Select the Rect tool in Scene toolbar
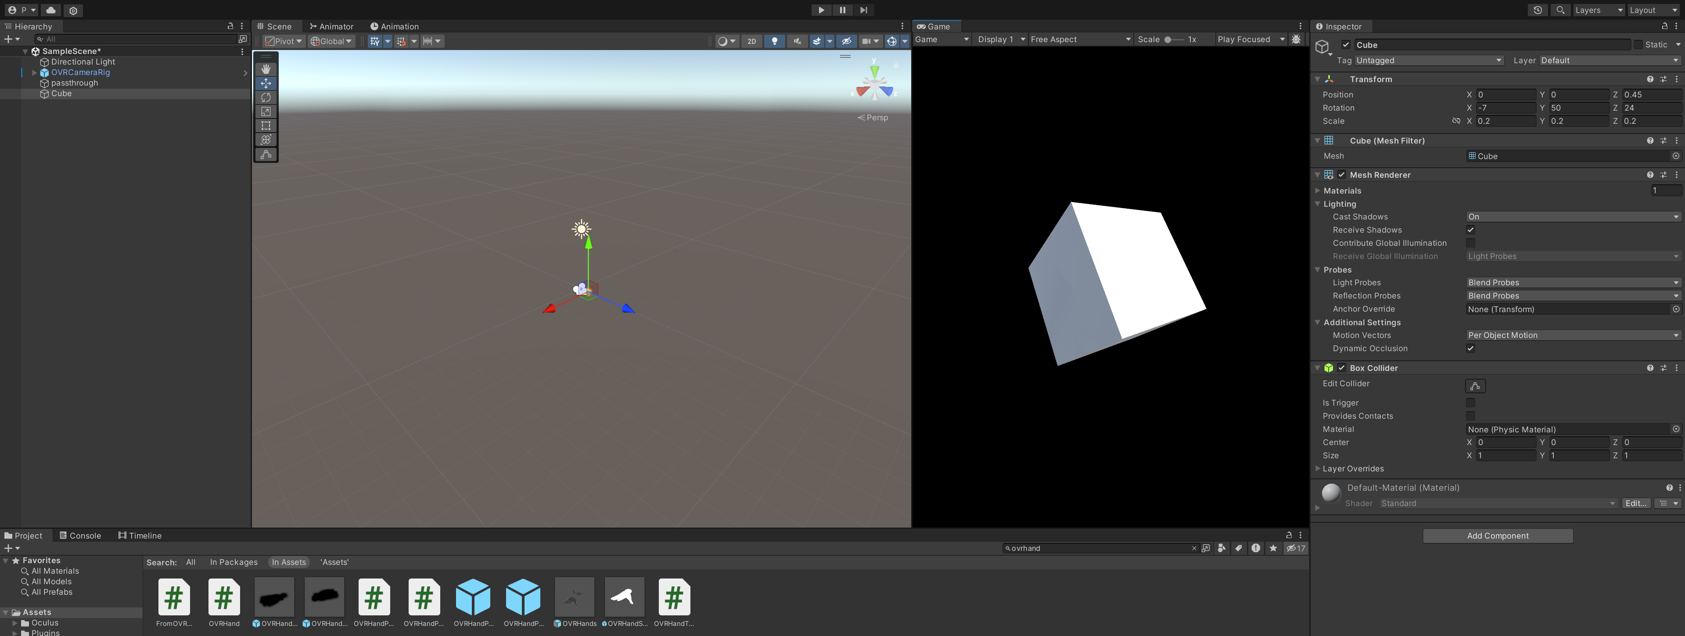1685x636 pixels. (x=266, y=126)
